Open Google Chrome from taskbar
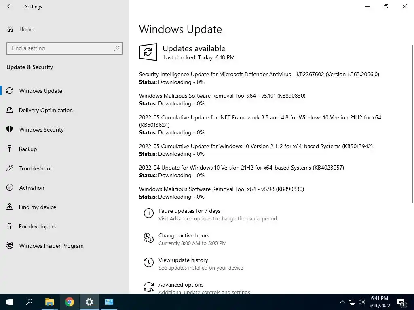414x310 pixels. pyautogui.click(x=70, y=302)
